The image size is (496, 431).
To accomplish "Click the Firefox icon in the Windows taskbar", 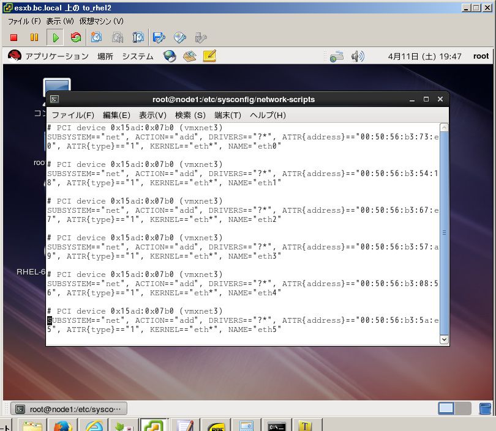I will pos(62,425).
